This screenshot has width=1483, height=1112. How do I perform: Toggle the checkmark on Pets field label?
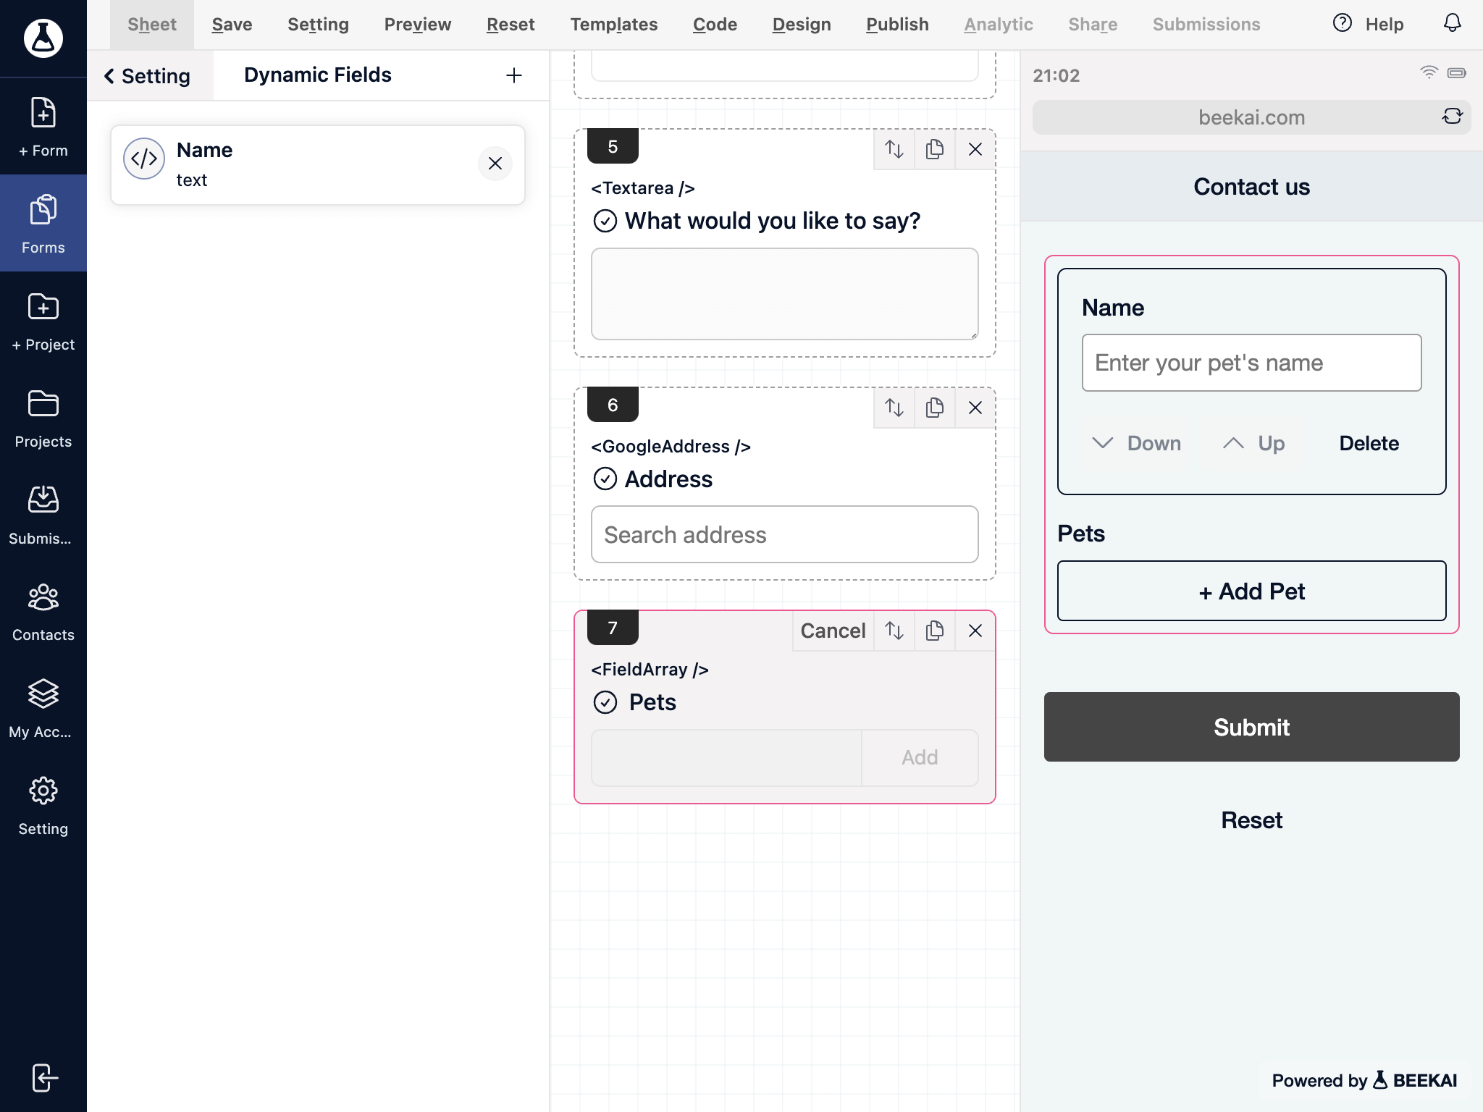coord(605,702)
